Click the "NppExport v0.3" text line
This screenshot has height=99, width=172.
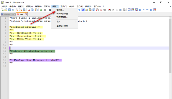tap(26, 33)
